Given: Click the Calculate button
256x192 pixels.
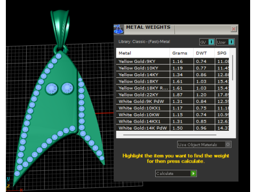Looking at the screenshot, I should (x=176, y=173).
